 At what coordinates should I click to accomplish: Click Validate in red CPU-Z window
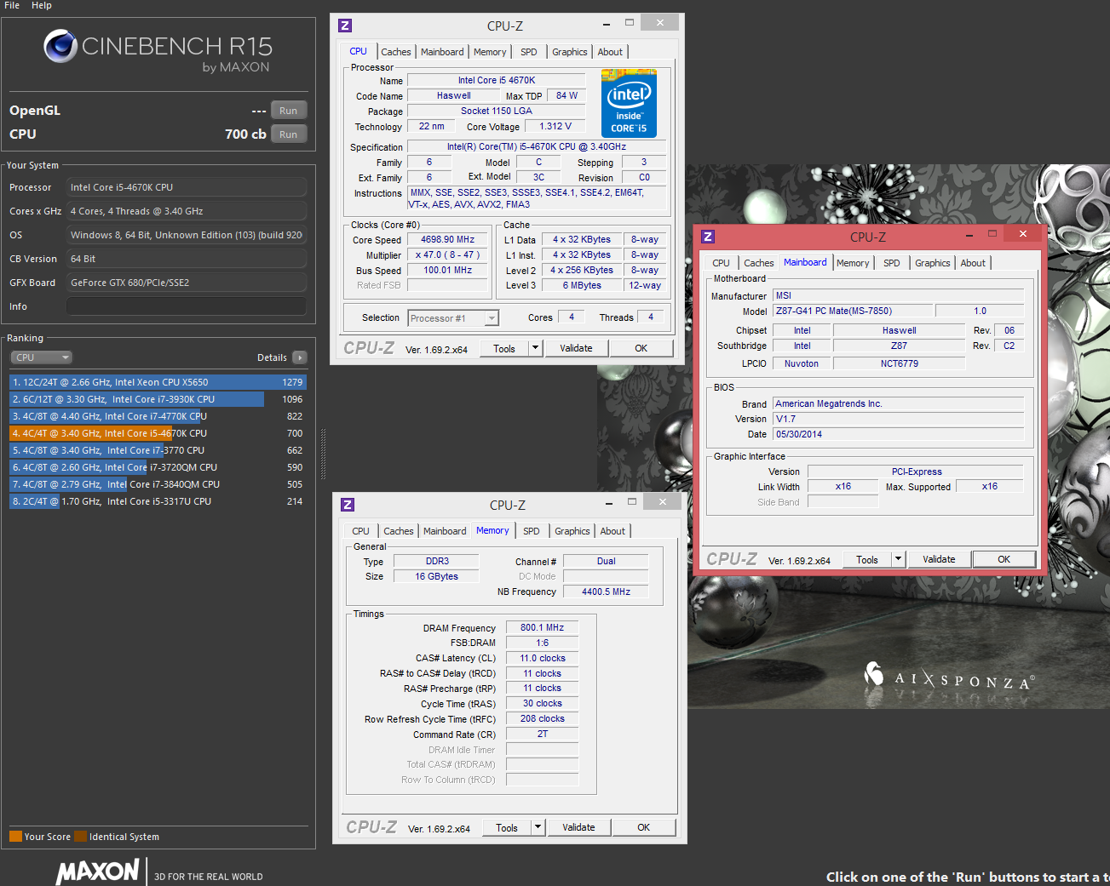coord(939,559)
